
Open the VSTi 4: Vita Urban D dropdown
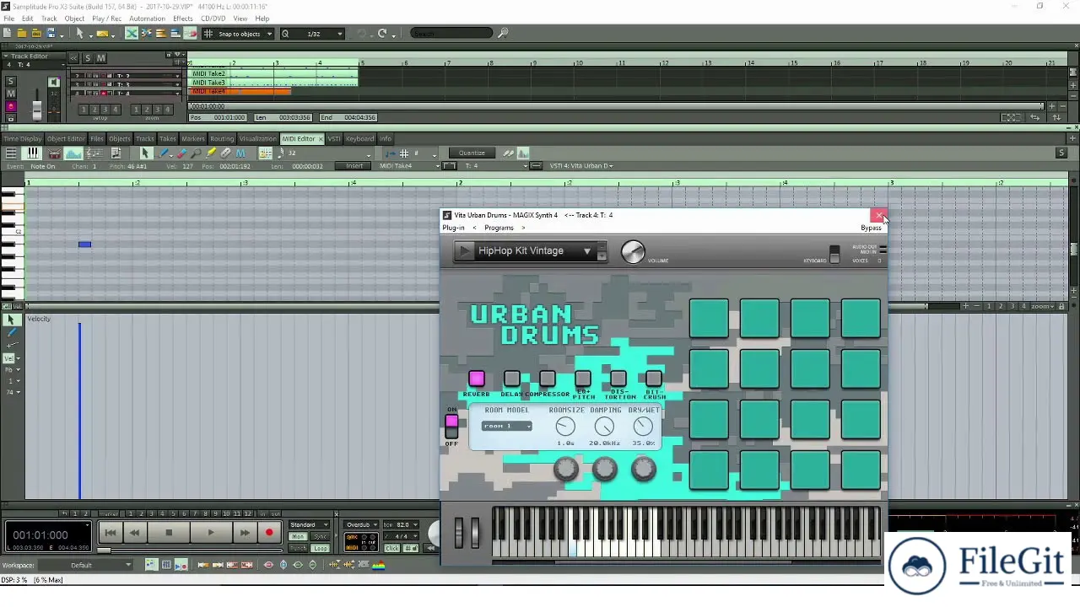(x=582, y=165)
